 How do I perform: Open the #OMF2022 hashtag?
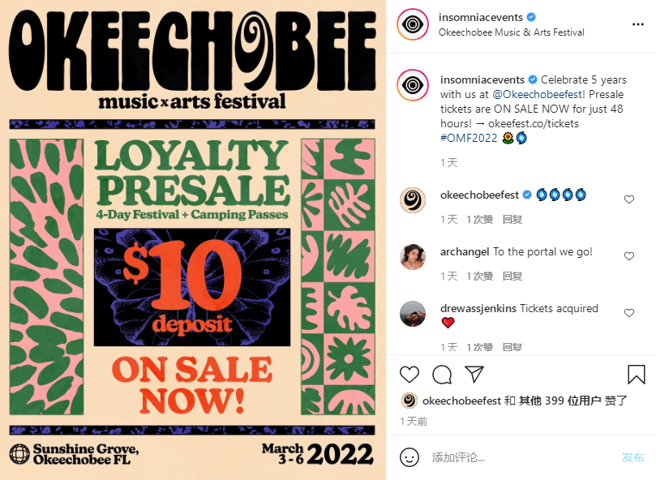point(469,138)
